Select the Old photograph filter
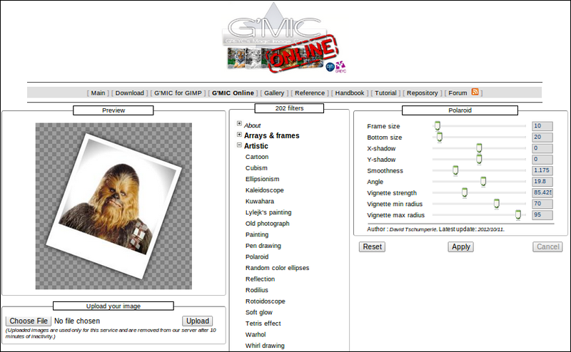Viewport: 571px width, 352px height. pos(267,223)
